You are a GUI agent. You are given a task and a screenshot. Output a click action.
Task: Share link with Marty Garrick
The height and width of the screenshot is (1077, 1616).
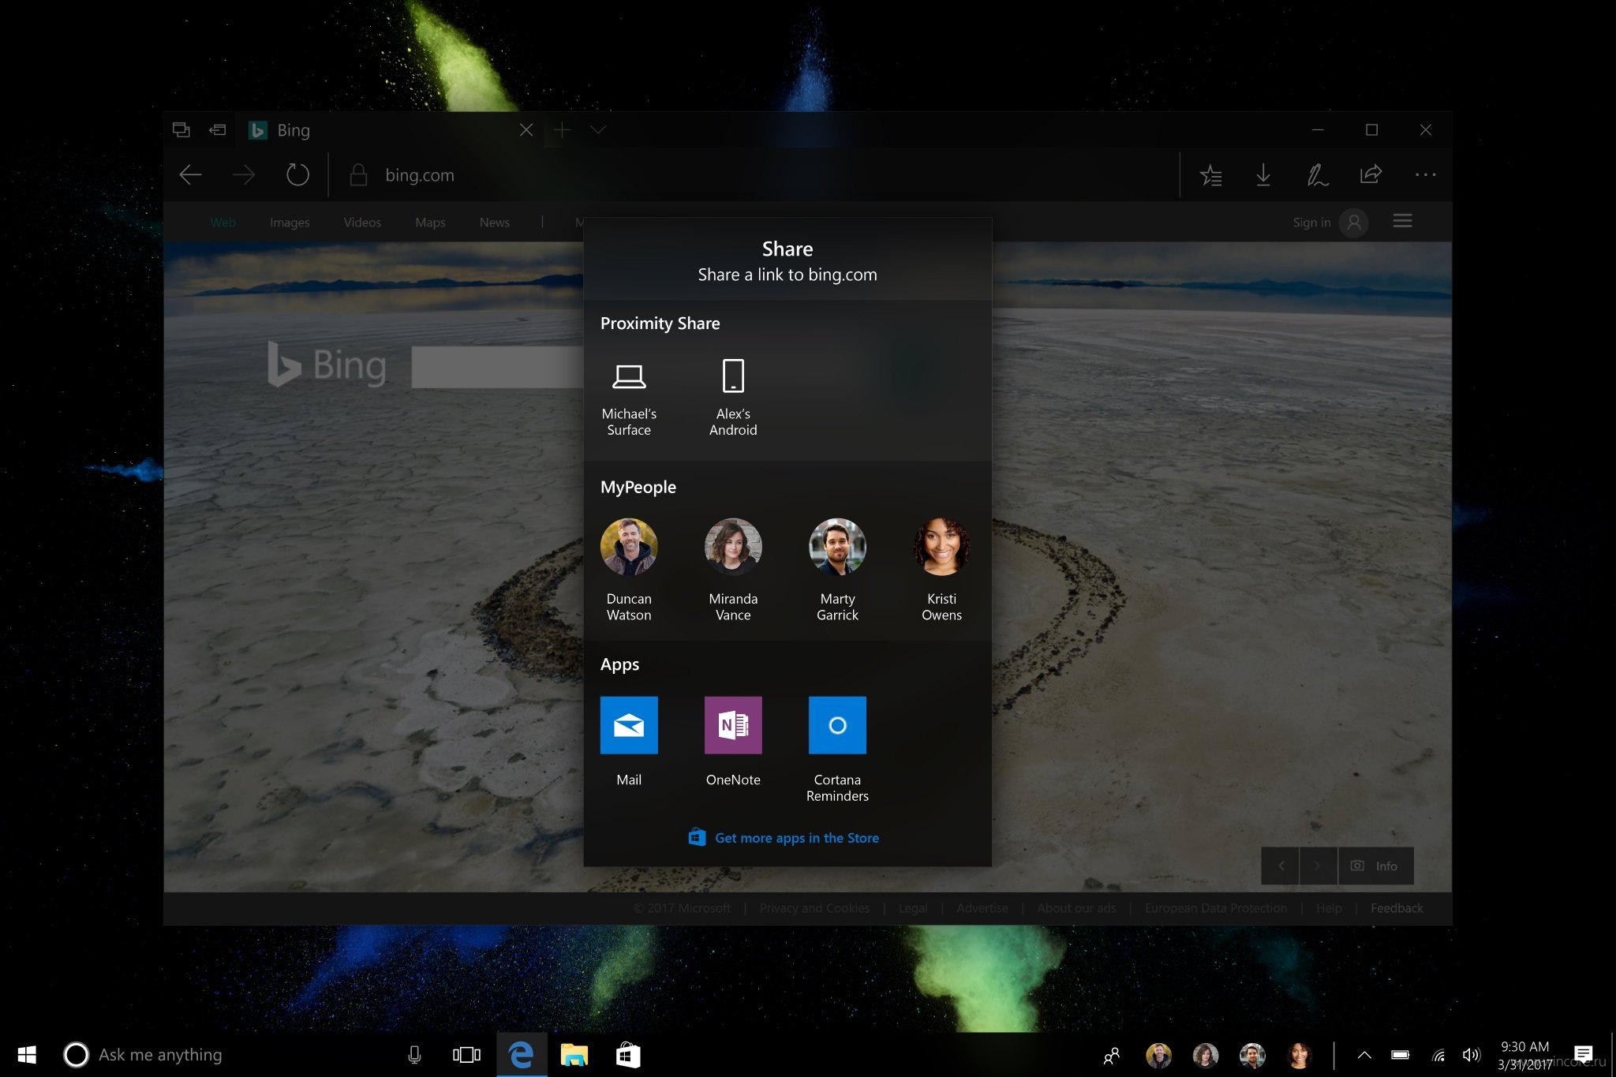(837, 570)
